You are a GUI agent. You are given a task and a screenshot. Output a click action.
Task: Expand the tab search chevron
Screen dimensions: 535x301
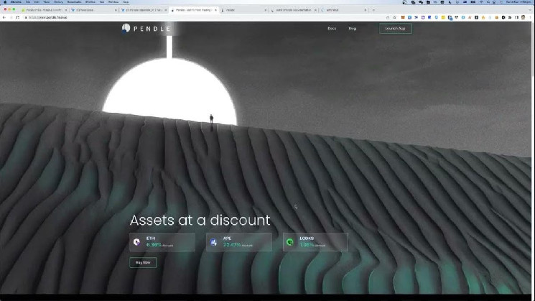click(530, 10)
